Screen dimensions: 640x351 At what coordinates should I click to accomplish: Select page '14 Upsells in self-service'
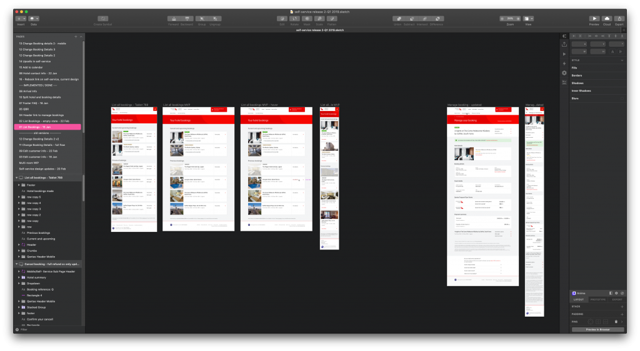point(35,62)
